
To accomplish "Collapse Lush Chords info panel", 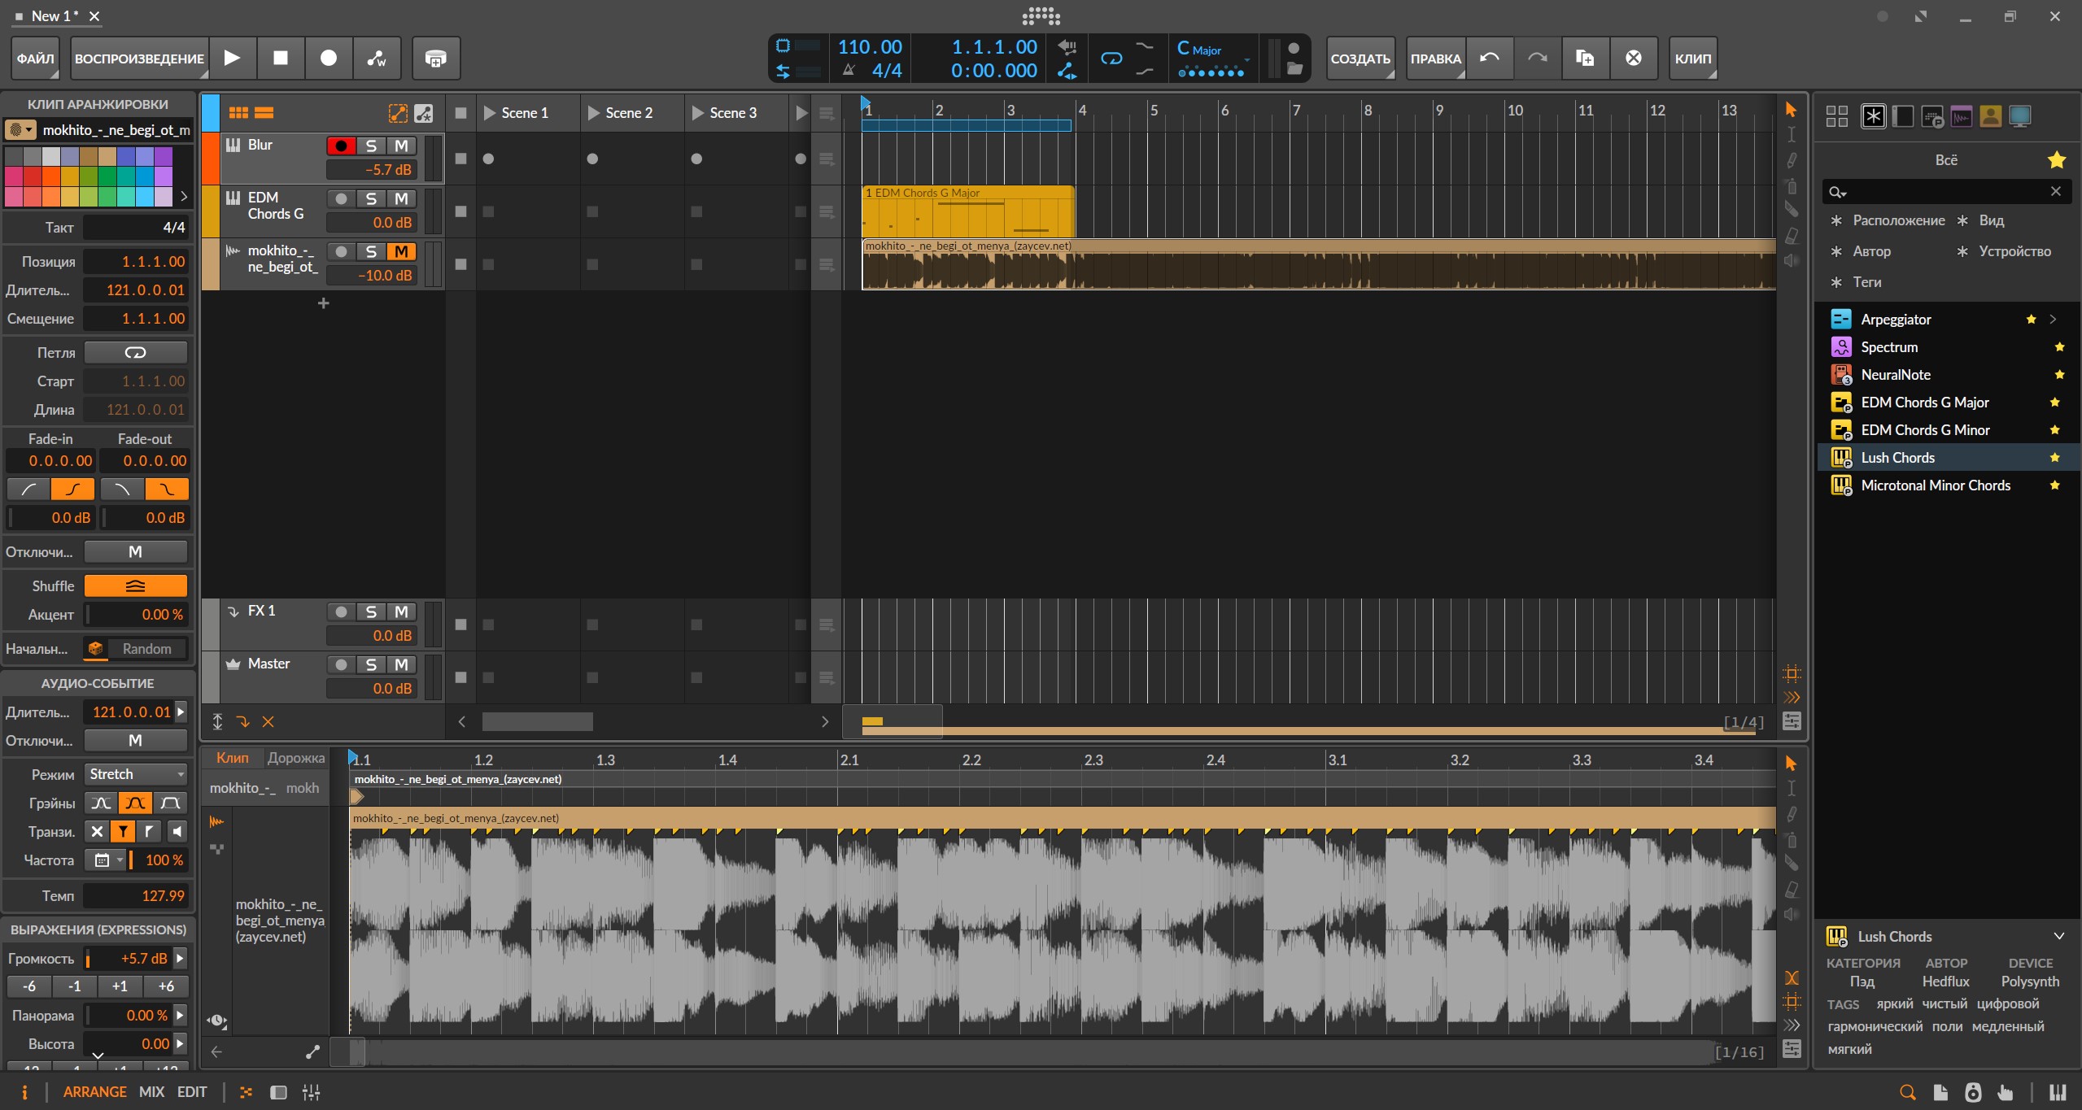I will 2059,936.
